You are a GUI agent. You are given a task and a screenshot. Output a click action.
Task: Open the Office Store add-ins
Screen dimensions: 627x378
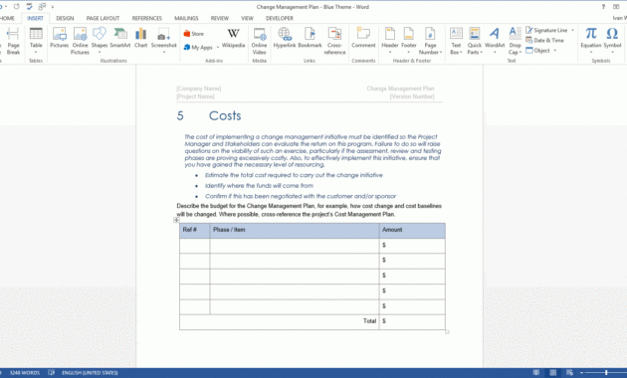tap(193, 34)
